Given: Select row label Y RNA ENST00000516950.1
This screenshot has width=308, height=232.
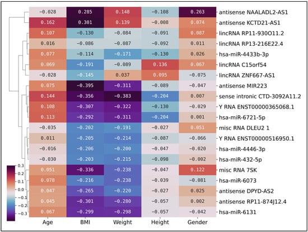Looking at the screenshot, I should (x=256, y=139).
